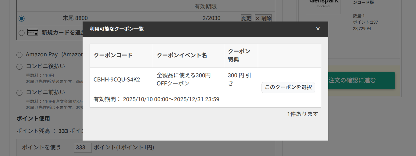Select Amazon Pay payment method
The image size is (416, 156).
point(20,55)
